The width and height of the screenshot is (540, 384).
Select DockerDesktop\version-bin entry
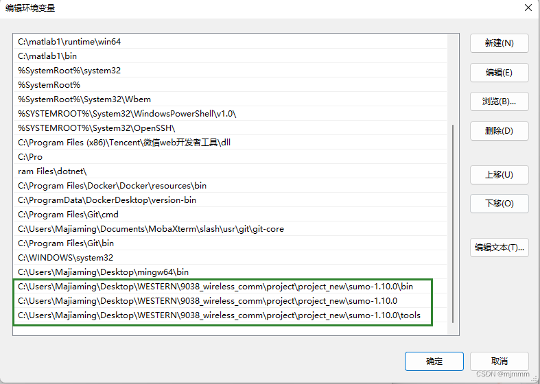coord(230,200)
